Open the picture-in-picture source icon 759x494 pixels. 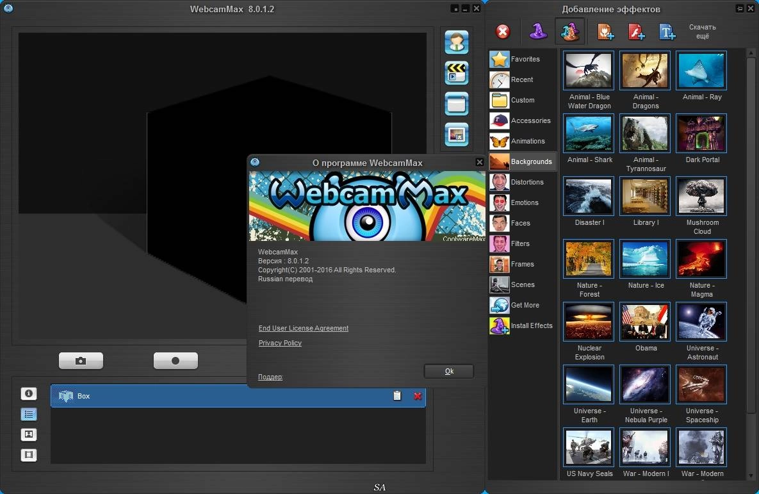[x=457, y=135]
